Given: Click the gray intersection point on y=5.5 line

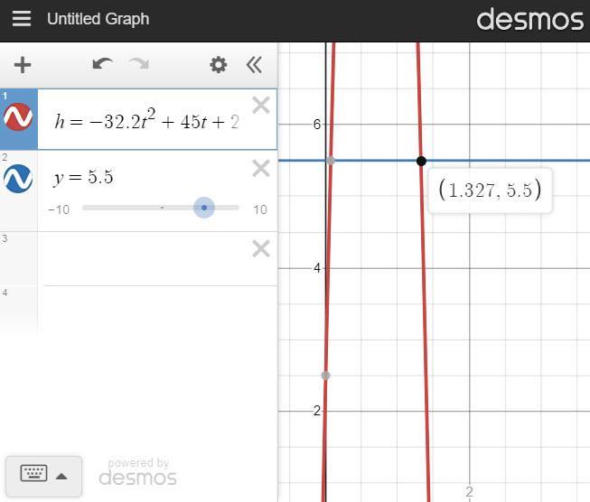Looking at the screenshot, I should (x=331, y=161).
